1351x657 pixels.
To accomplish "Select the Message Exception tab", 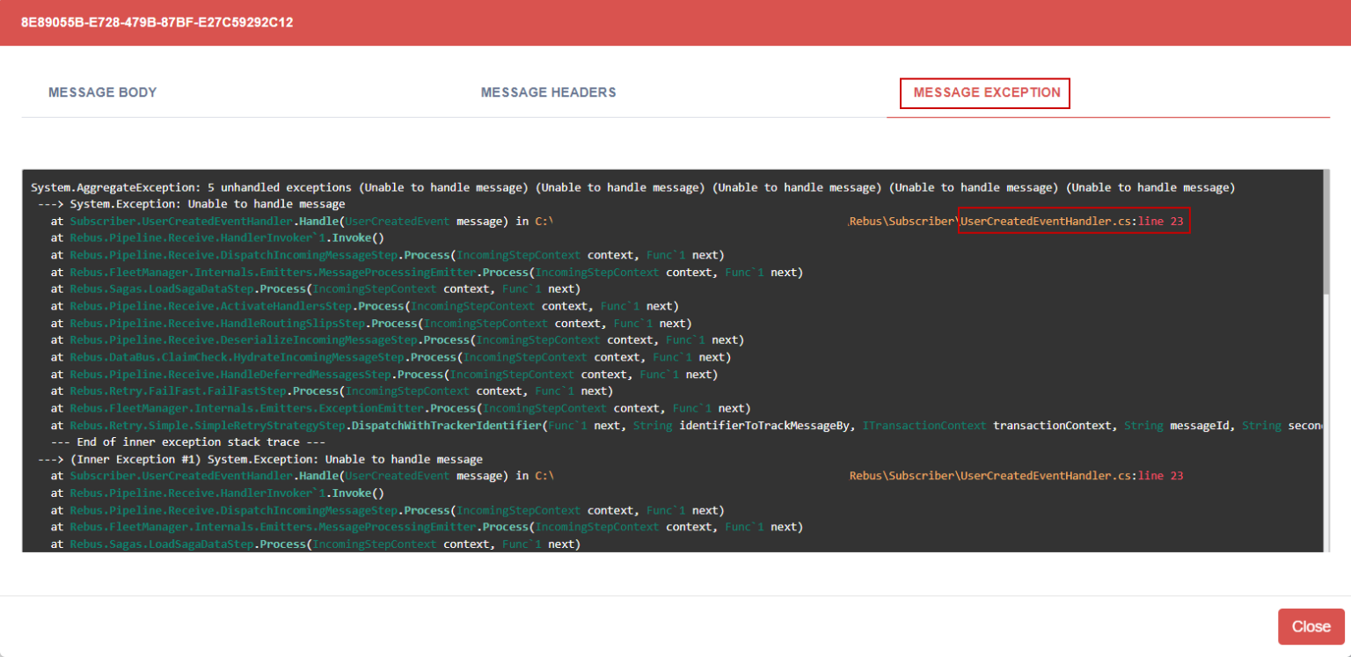I will click(986, 92).
